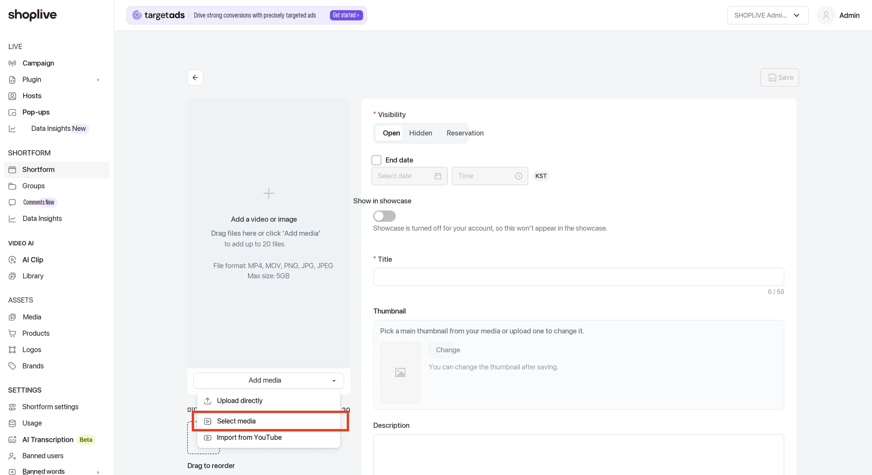The height and width of the screenshot is (475, 872).
Task: Open the Add media dropdown
Action: tap(269, 381)
